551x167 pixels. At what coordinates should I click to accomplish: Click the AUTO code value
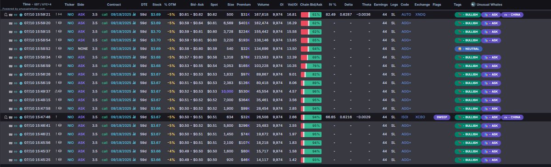tap(406, 15)
